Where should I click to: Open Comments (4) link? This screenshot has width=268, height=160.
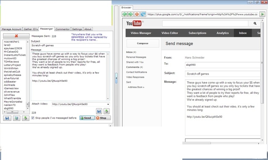pos(134,67)
